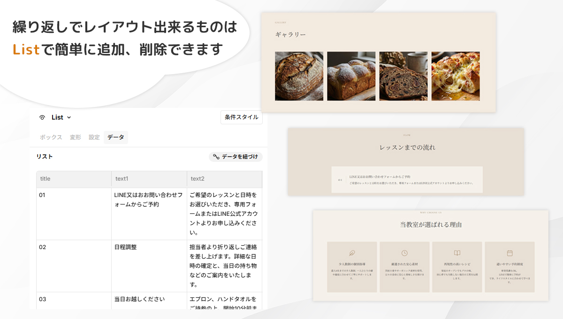Select the table cell 02
Screen dimensions: 563x319
[x=74, y=266]
